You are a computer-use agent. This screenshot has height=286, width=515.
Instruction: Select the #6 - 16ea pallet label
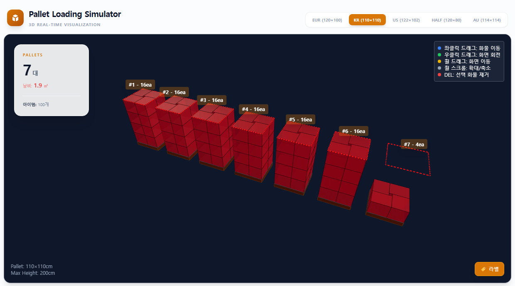coord(353,131)
